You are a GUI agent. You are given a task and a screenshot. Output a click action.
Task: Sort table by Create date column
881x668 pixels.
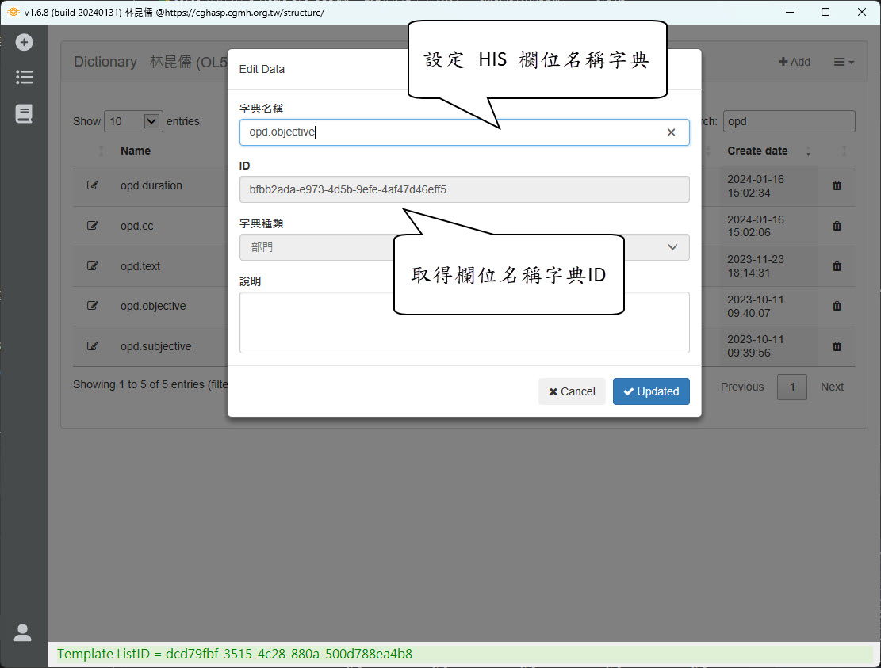[757, 151]
